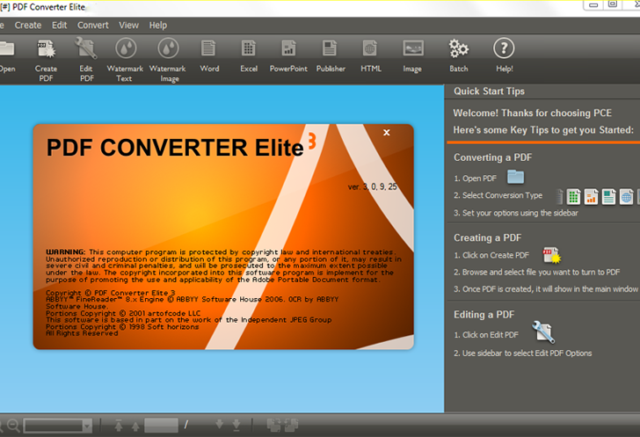Image resolution: width=640 pixels, height=437 pixels.
Task: Open the View menu
Action: [128, 25]
